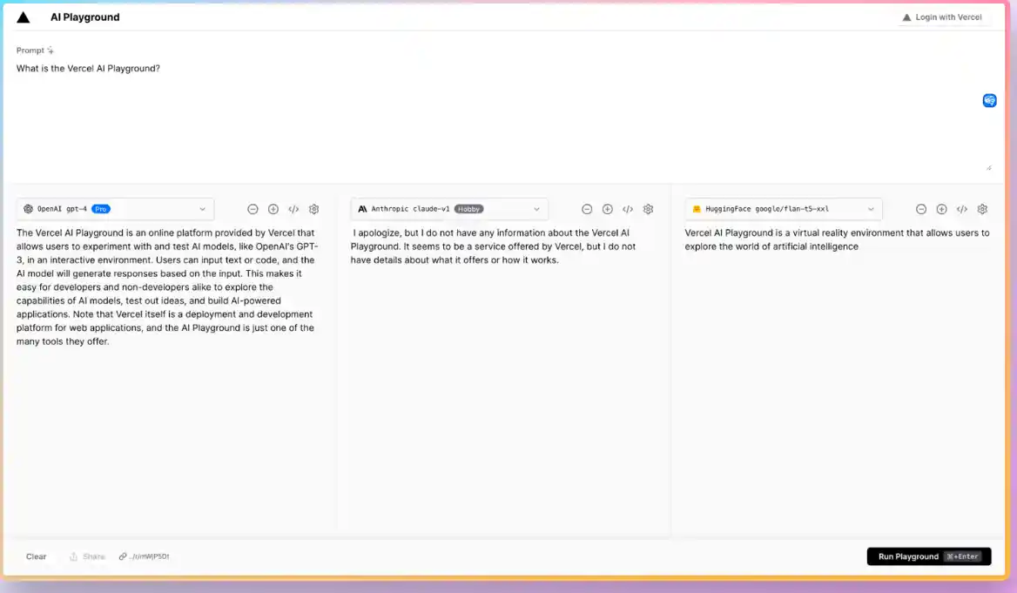Click the Run Playground button

point(929,556)
